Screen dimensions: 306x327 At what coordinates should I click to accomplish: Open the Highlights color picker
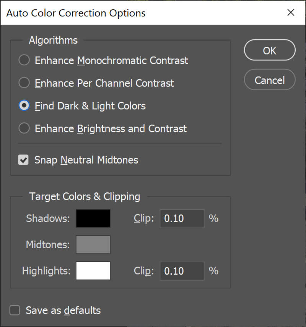(x=93, y=271)
